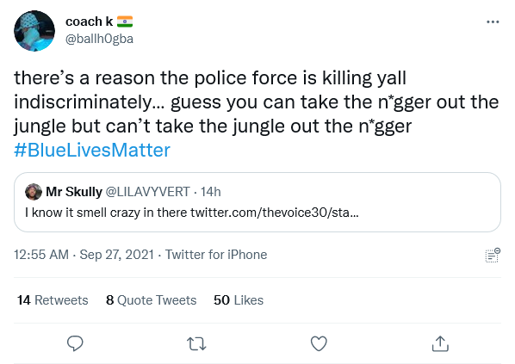Viewport: 515px width, 364px height.
Task: Click the coach k display name
Action: [x=89, y=22]
